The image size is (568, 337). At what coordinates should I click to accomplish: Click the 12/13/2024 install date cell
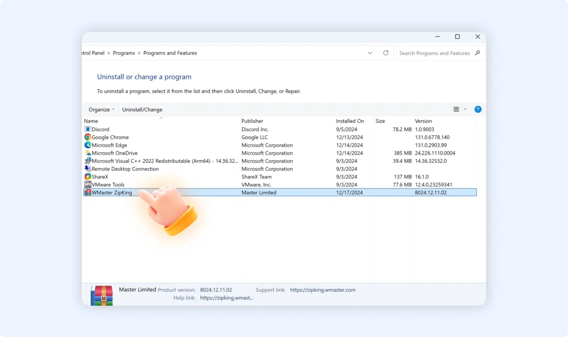[349, 137]
